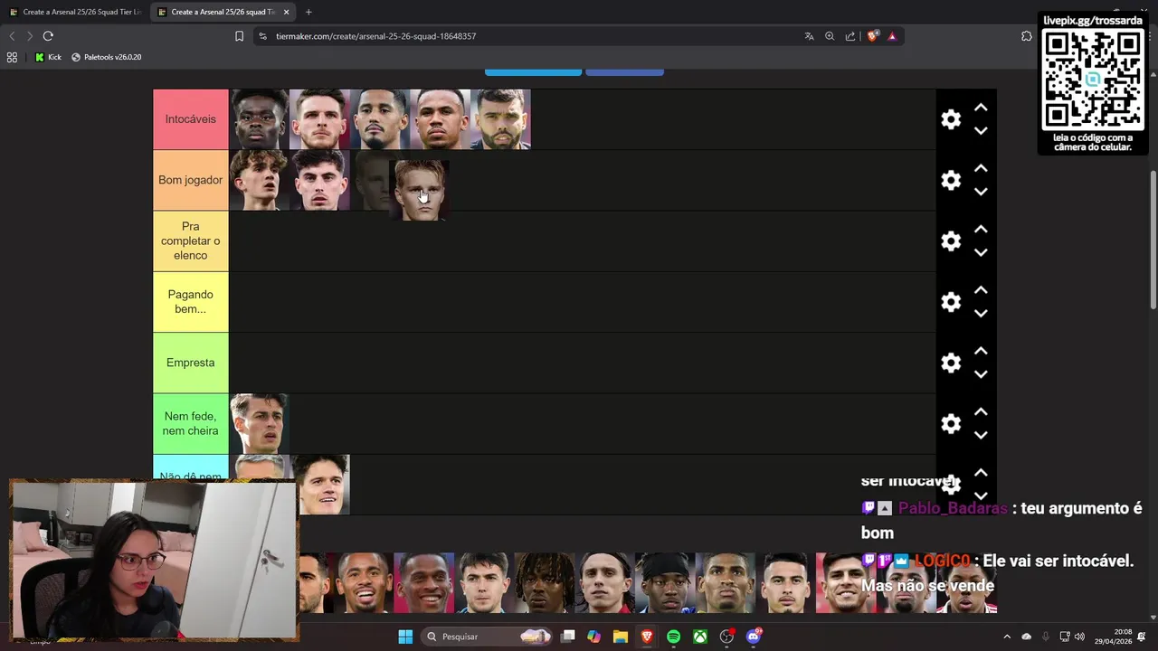Click the Pesquisar taskbar search box
Viewport: 1158px width, 651px height.
[487, 637]
